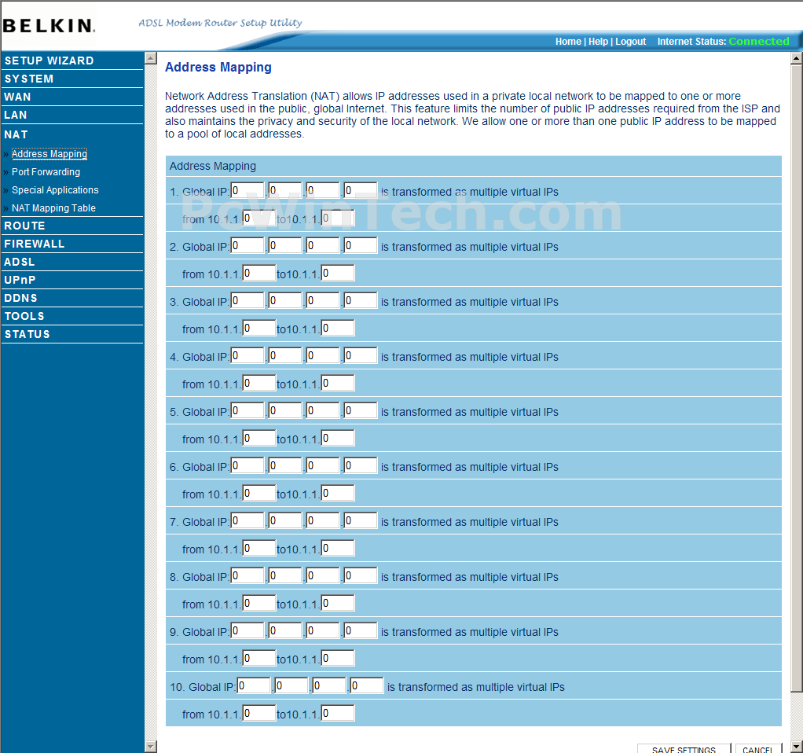Select Special Applications under NAT
803x753 pixels.
(x=55, y=190)
